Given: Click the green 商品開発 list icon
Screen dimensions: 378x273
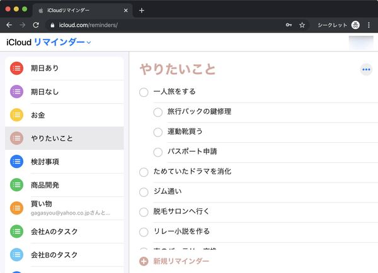Looking at the screenshot, I should click(16, 185).
